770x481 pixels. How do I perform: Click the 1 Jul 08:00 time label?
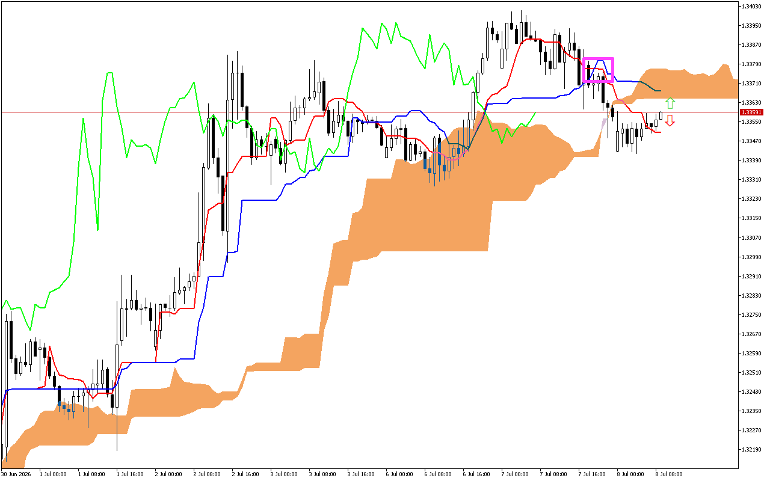pyautogui.click(x=91, y=474)
